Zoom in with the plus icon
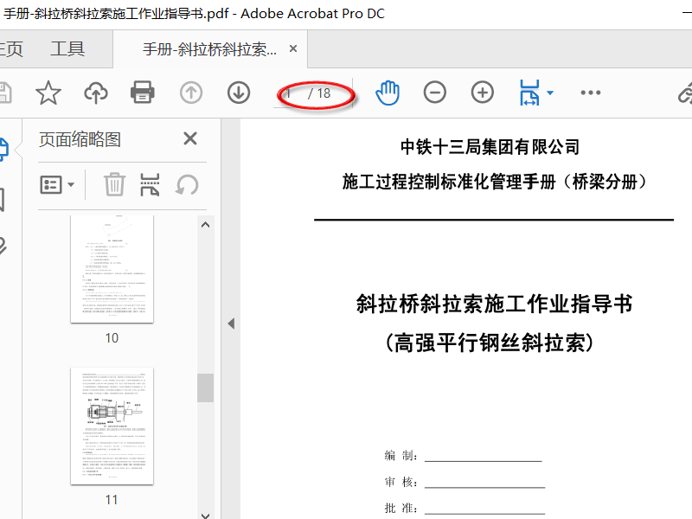Viewport: 692px width, 519px height. pyautogui.click(x=483, y=93)
